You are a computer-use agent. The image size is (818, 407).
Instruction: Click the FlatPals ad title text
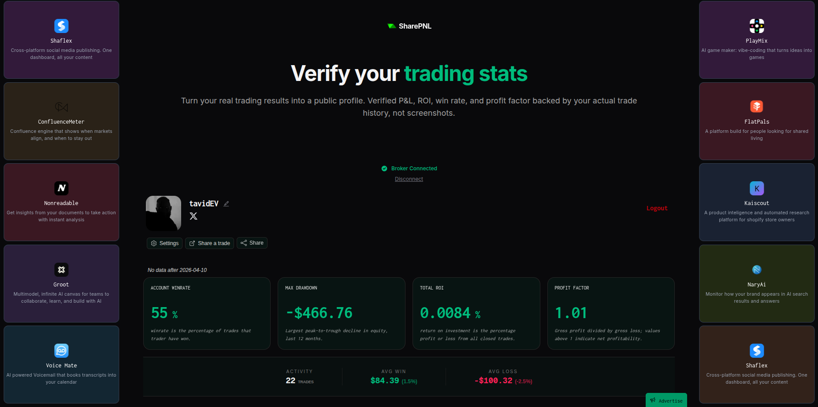[x=757, y=122]
